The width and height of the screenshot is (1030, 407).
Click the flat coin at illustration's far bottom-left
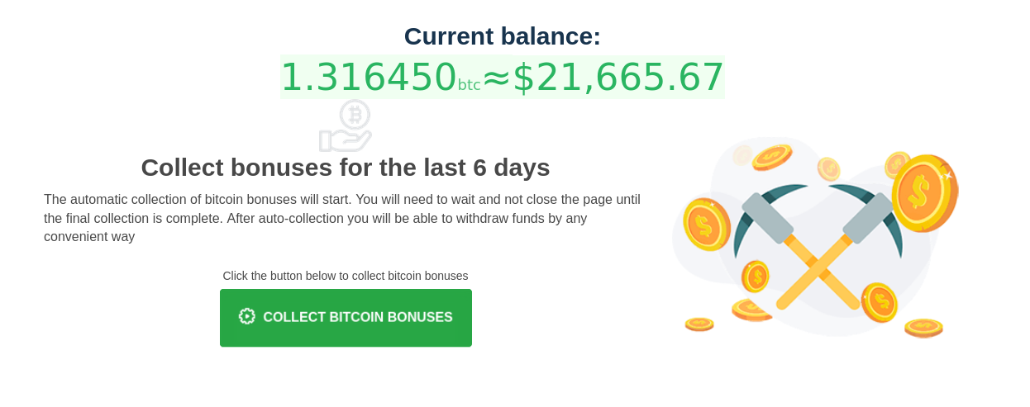pyautogui.click(x=699, y=324)
